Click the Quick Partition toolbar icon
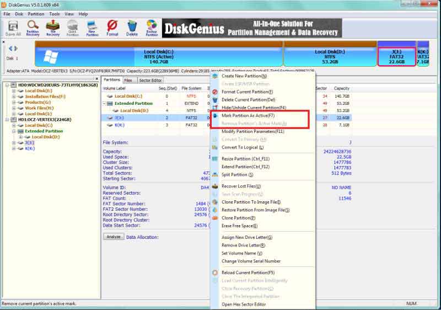This screenshot has height=310, width=441. point(73,29)
